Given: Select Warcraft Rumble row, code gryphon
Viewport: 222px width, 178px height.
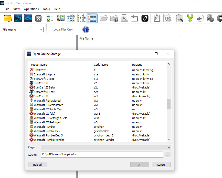Looking at the screenshot, I should (x=98, y=127).
